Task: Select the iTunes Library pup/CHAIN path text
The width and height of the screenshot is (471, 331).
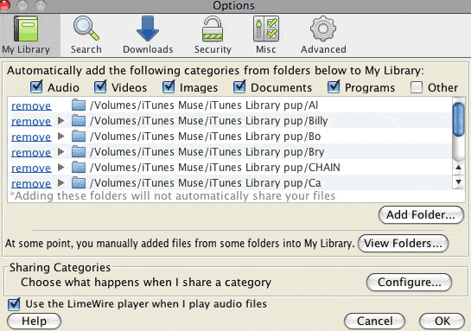Action: coord(215,168)
